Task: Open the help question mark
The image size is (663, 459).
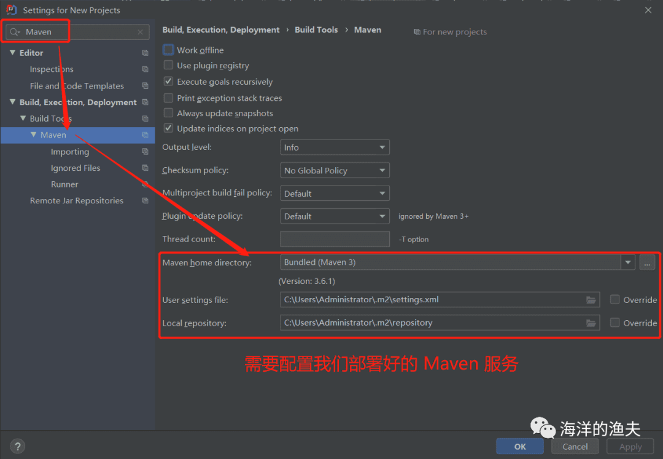Action: (17, 446)
